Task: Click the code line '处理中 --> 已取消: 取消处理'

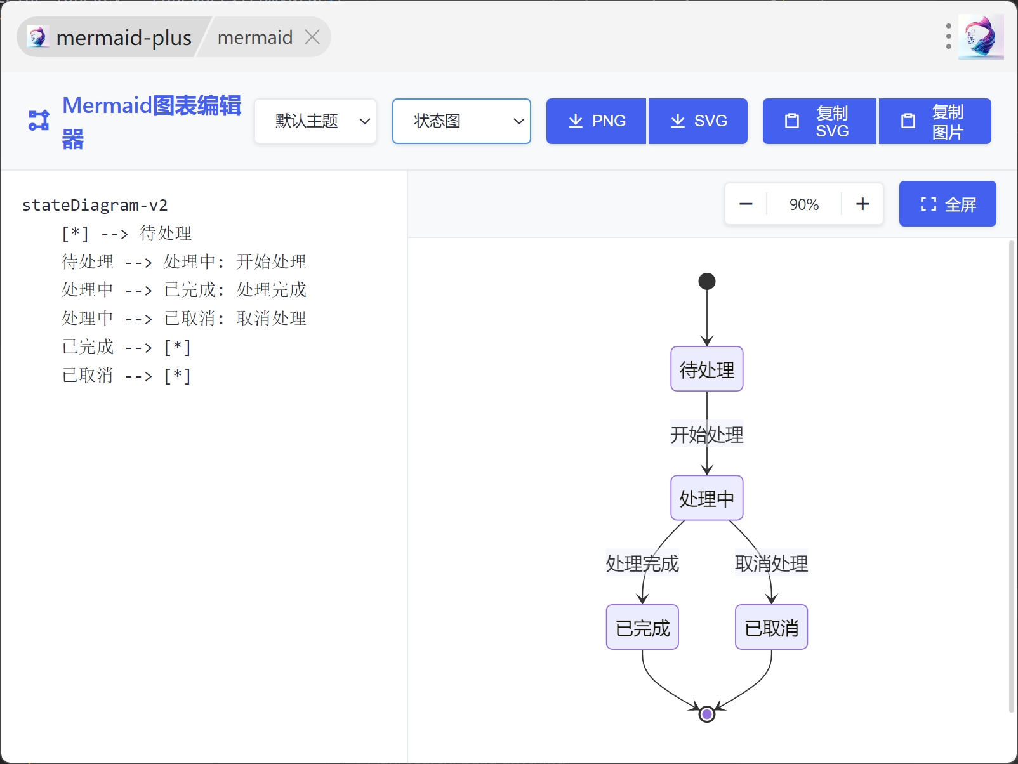Action: click(x=184, y=319)
